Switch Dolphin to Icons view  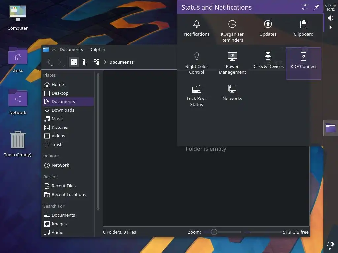(x=74, y=62)
